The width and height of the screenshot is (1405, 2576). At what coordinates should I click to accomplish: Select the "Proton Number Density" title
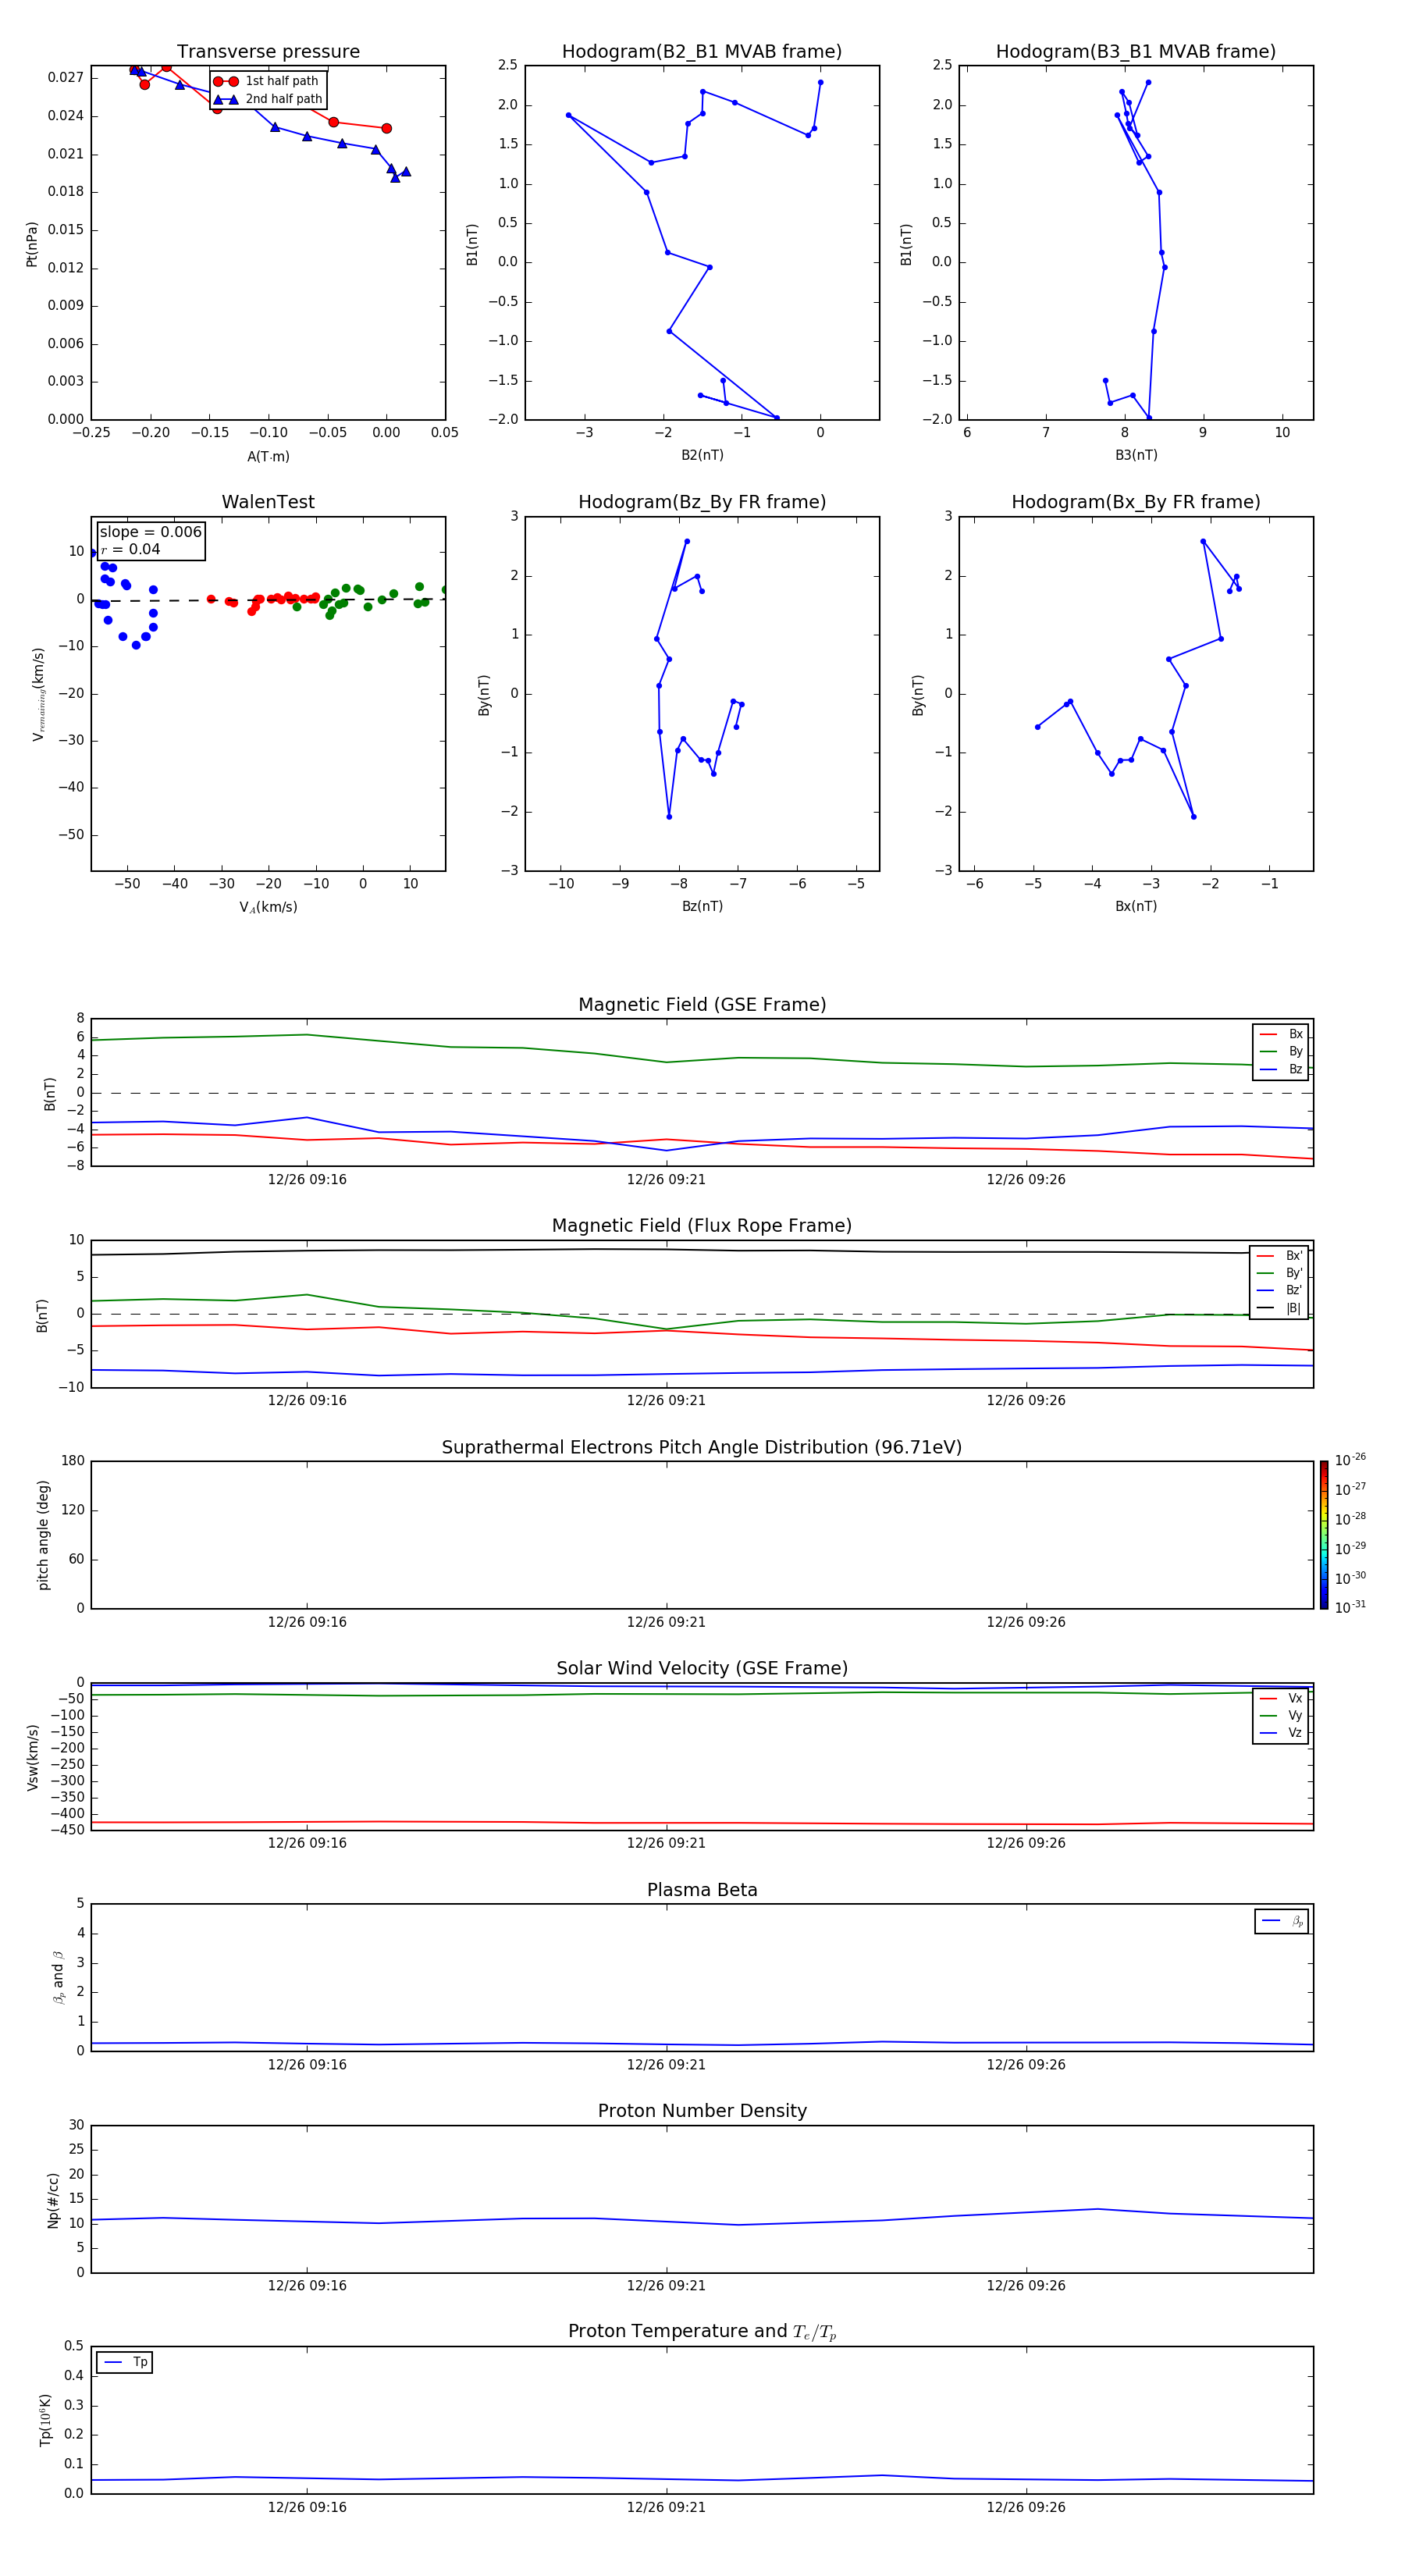[702, 2111]
